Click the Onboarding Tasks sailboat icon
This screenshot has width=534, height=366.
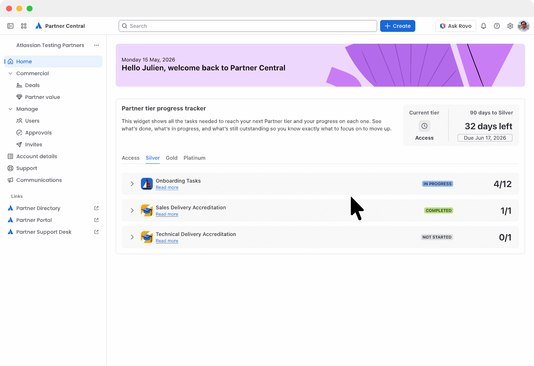[x=147, y=184]
